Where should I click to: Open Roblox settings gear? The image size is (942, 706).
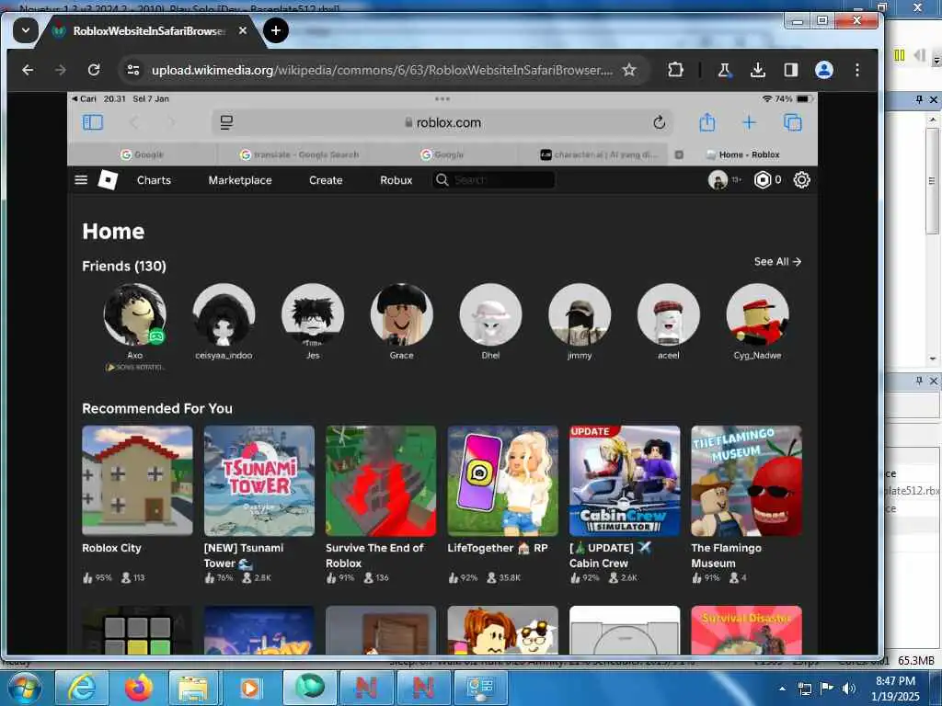tap(801, 180)
